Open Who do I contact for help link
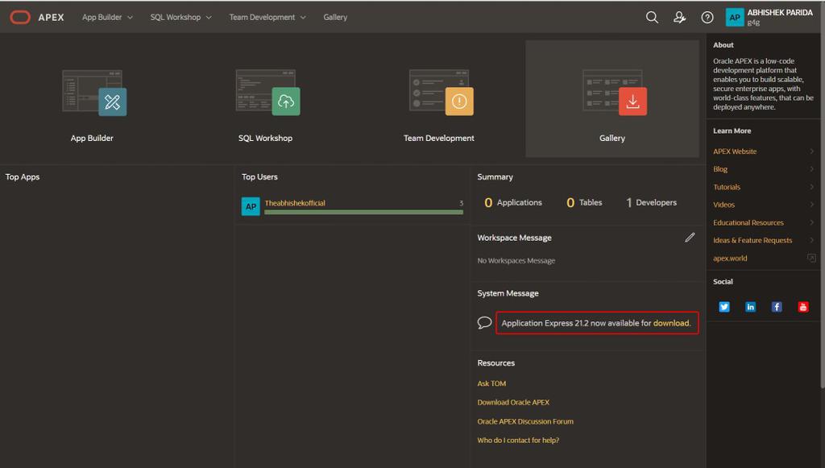Image resolution: width=825 pixels, height=468 pixels. pyautogui.click(x=518, y=440)
